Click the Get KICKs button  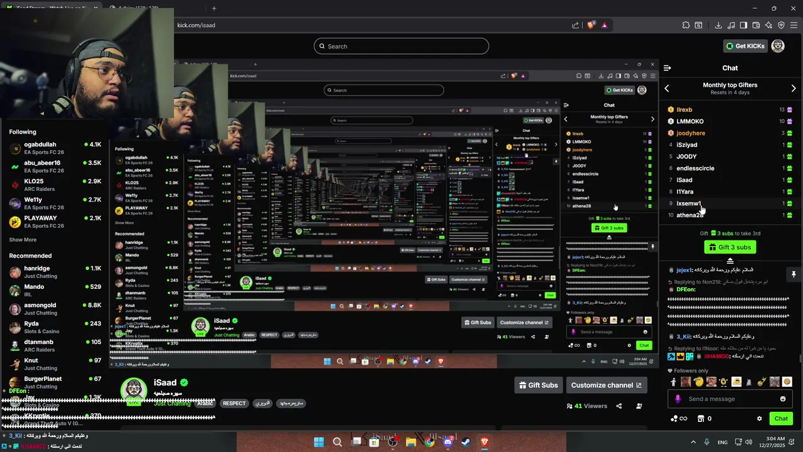pyautogui.click(x=745, y=46)
